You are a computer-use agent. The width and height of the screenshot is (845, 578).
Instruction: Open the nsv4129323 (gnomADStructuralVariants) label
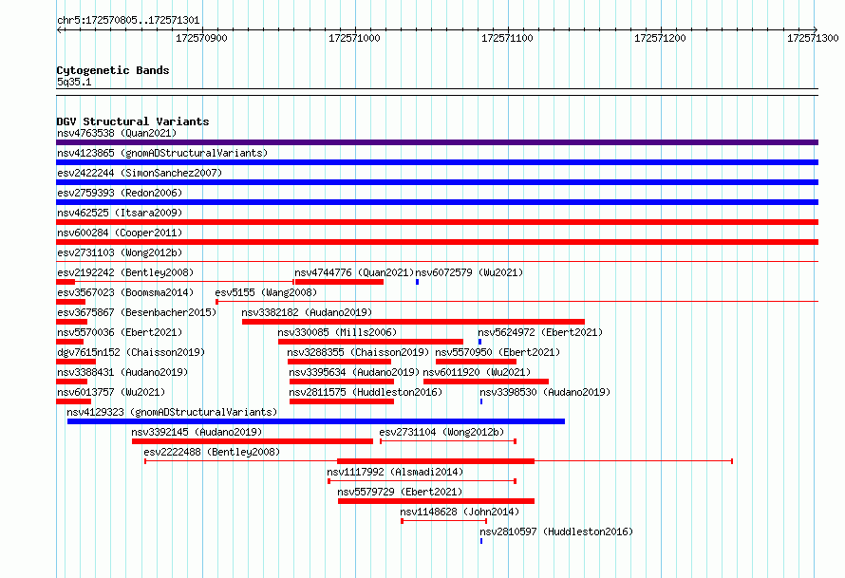point(172,412)
